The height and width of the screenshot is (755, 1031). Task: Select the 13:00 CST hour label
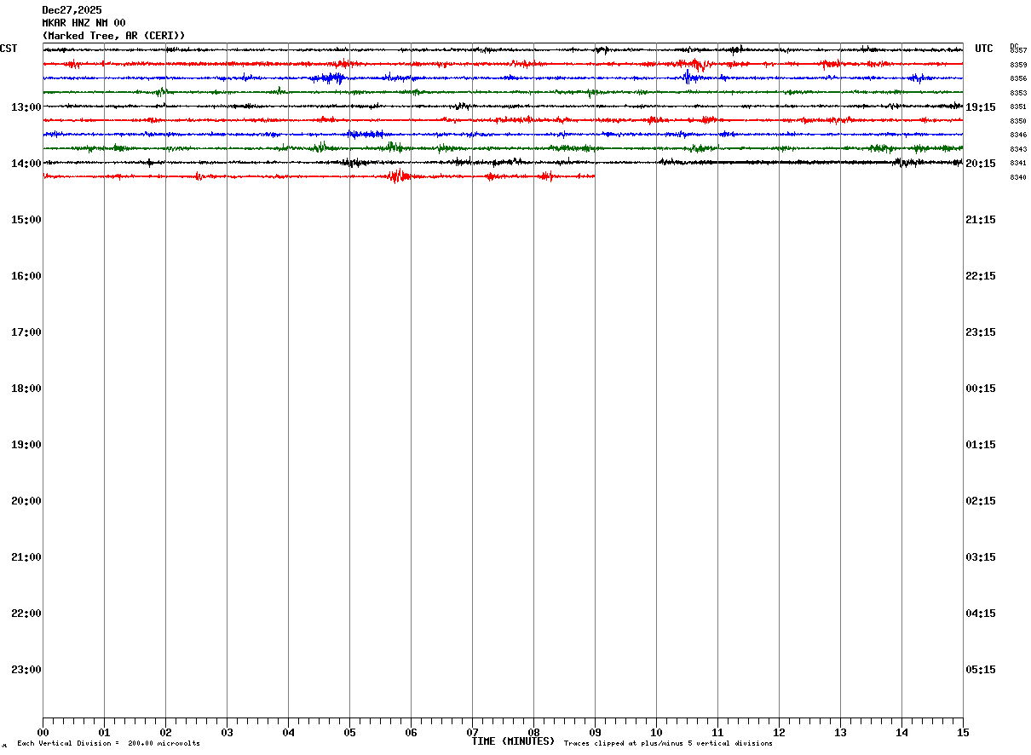(x=26, y=107)
